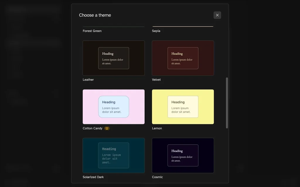The width and height of the screenshot is (300, 187).
Task: Close the theme chooser dialog
Action: click(x=217, y=15)
